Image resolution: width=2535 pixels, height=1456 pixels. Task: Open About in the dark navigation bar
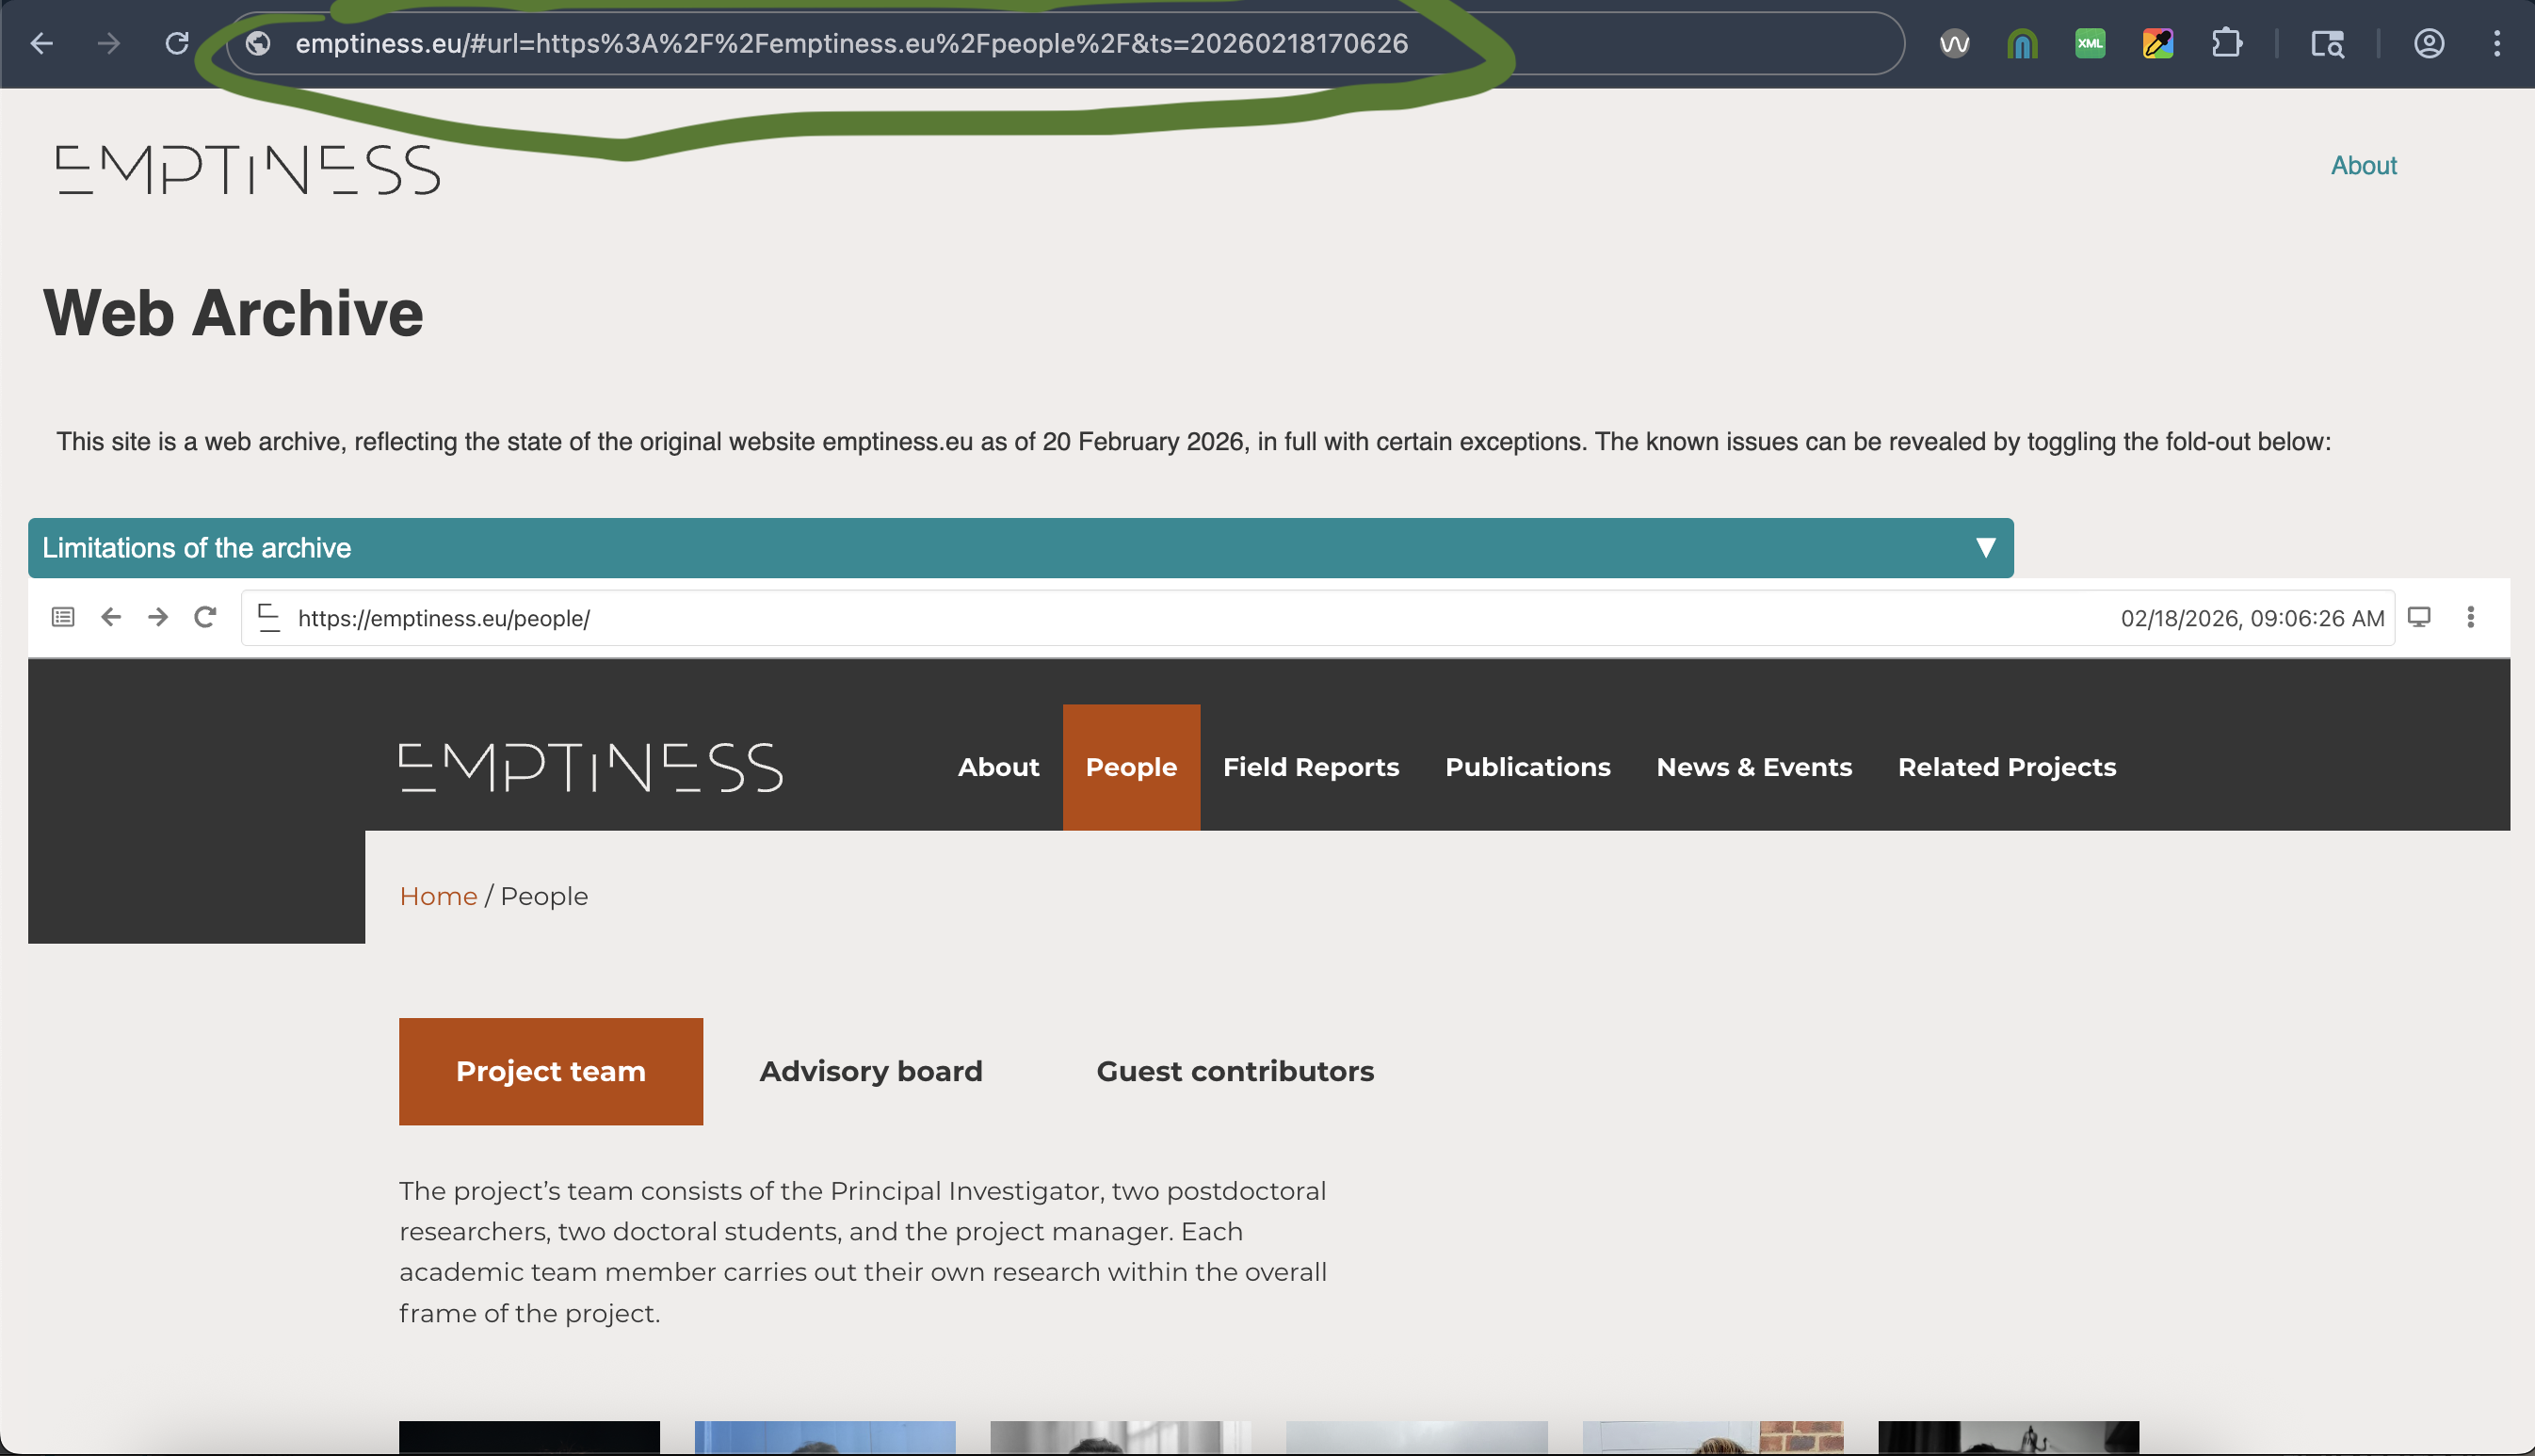[998, 767]
